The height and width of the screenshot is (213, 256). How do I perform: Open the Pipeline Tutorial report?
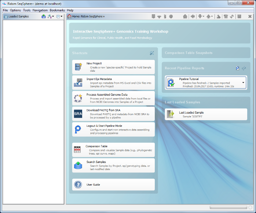[x=206, y=83]
